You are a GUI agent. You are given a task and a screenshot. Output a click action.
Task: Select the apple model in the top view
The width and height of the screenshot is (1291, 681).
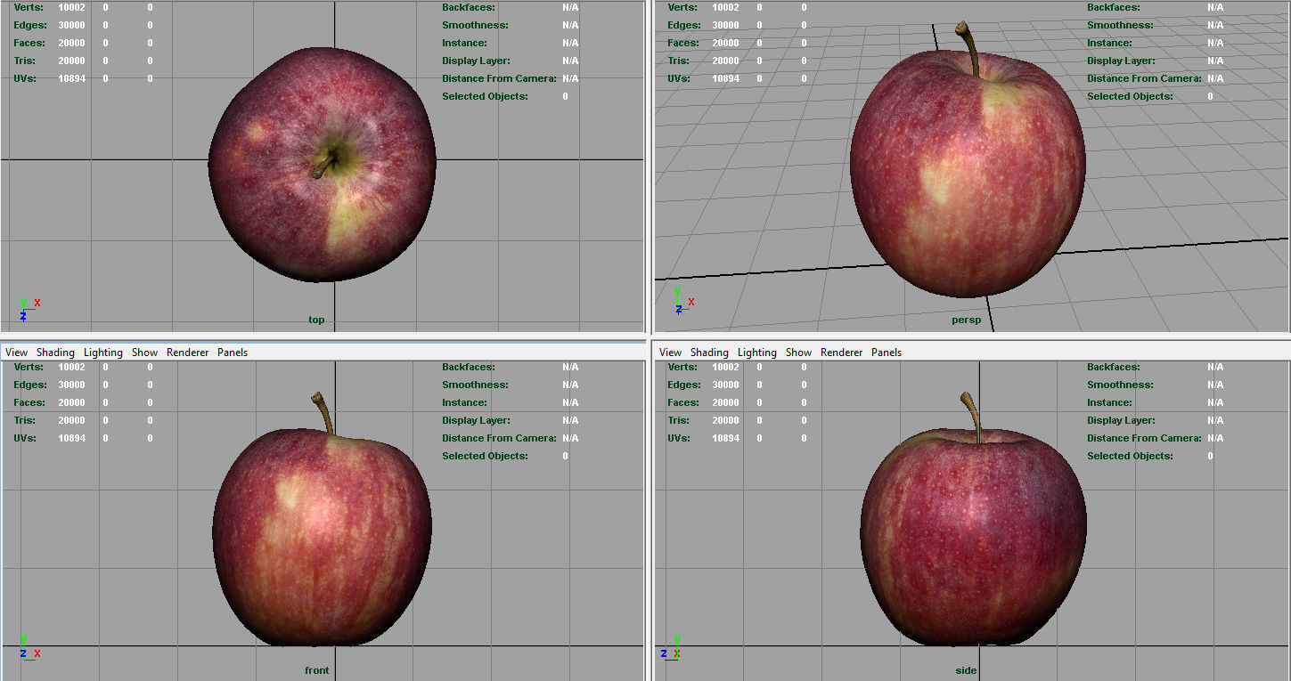pyautogui.click(x=323, y=164)
